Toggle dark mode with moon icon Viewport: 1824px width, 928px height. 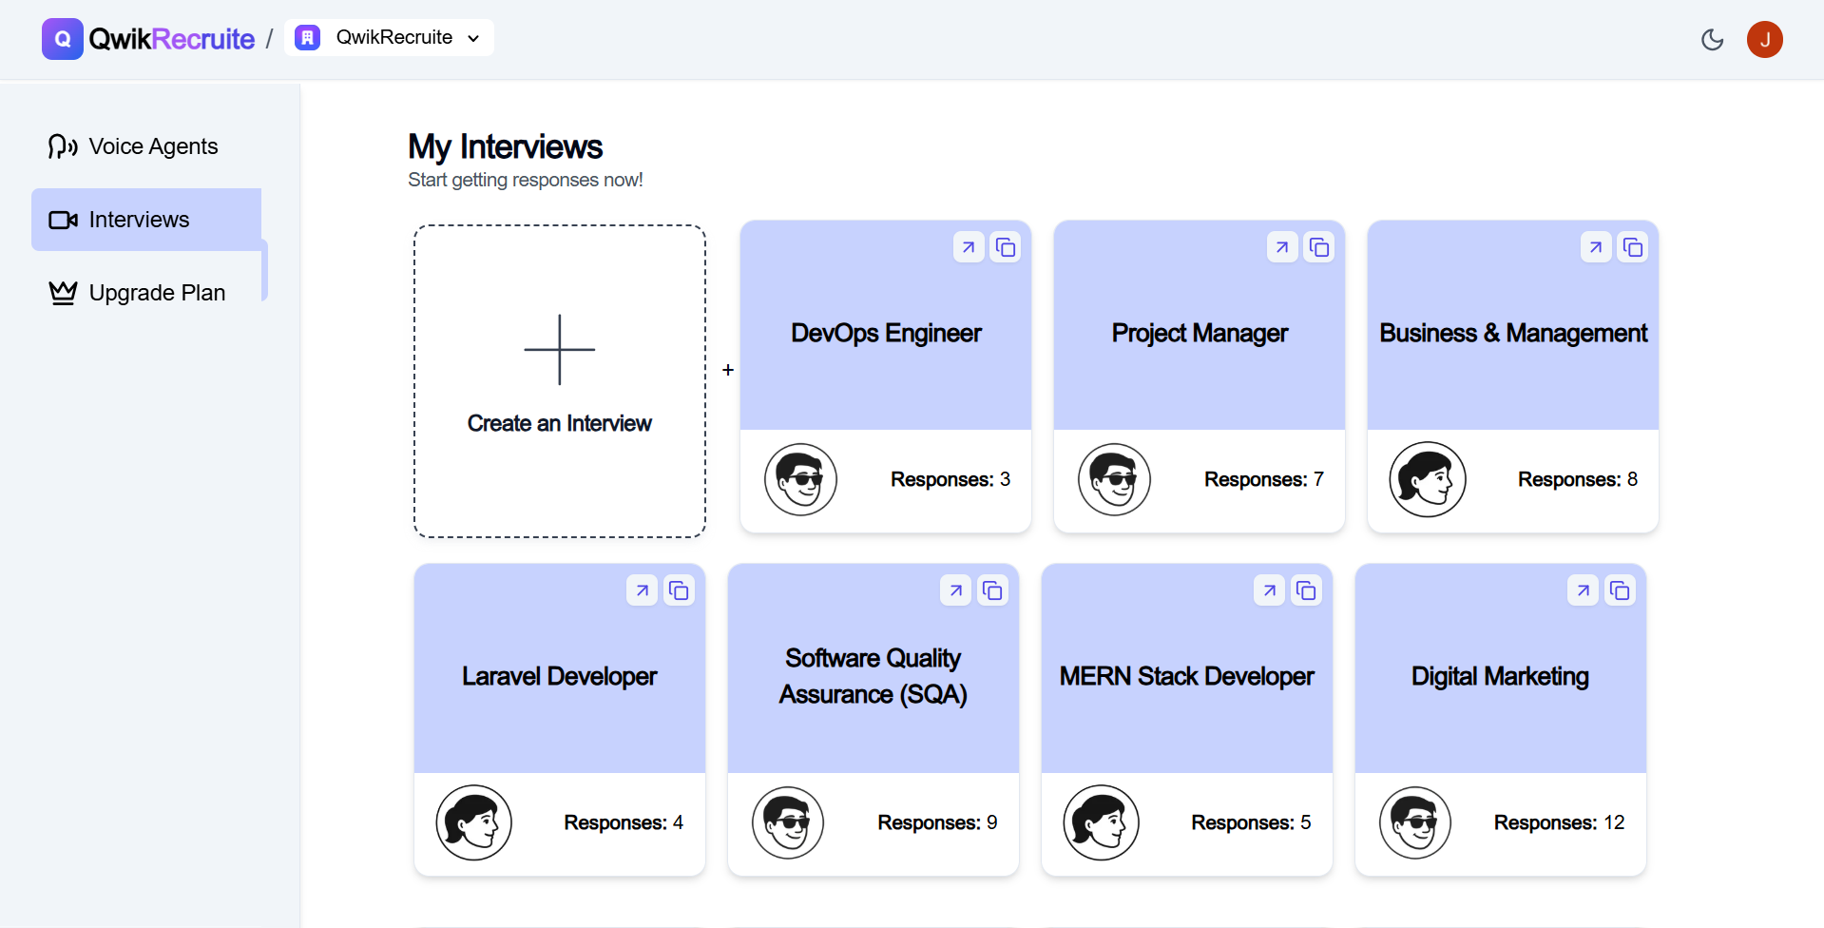pyautogui.click(x=1712, y=39)
